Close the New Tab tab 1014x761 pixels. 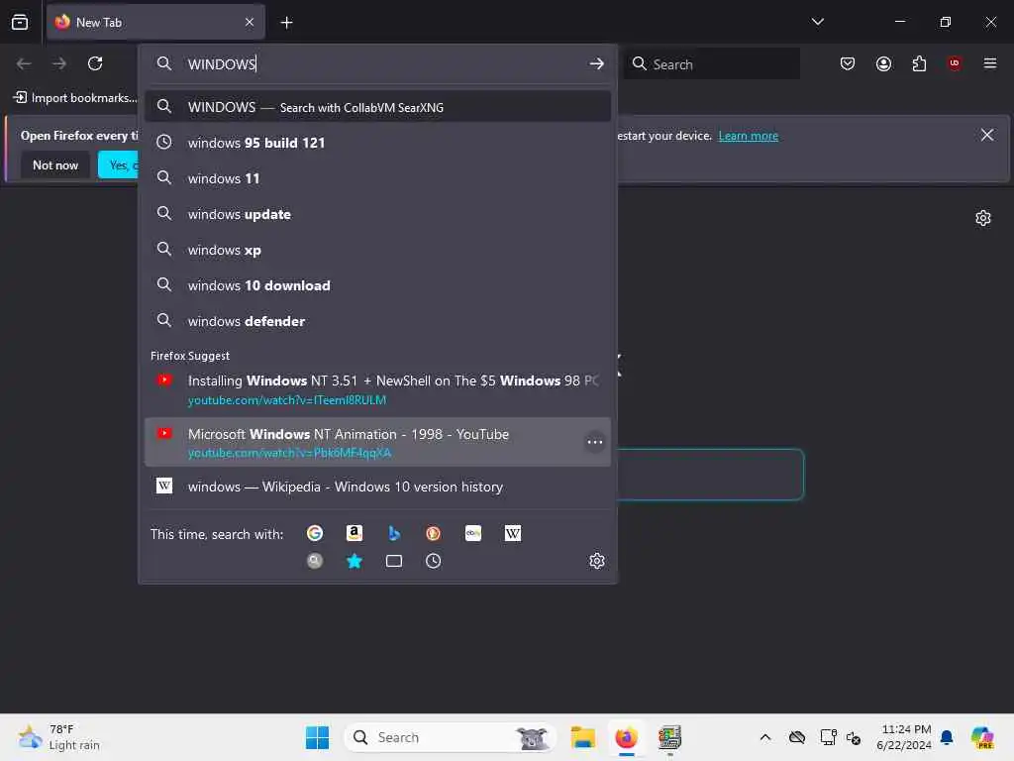(x=250, y=23)
